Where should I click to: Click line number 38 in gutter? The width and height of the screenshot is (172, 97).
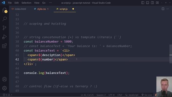(x=17, y=41)
